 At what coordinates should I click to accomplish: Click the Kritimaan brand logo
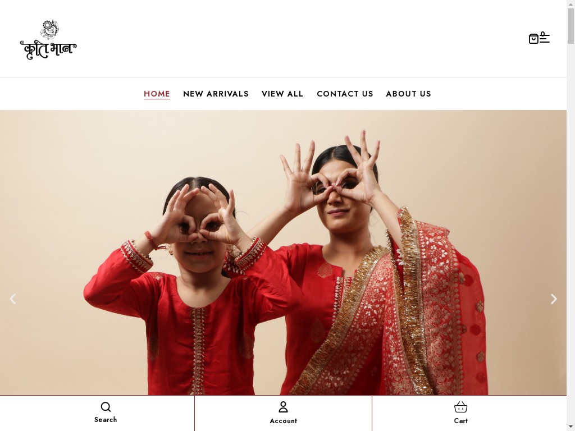pos(48,40)
